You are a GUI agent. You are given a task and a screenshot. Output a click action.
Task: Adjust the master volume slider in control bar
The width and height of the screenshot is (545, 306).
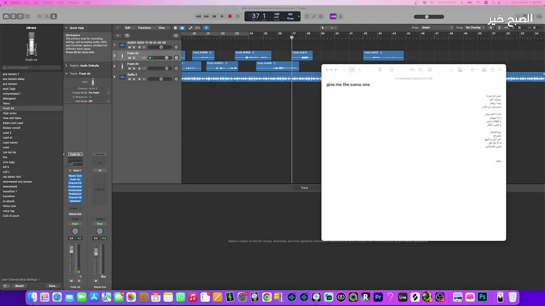click(429, 17)
